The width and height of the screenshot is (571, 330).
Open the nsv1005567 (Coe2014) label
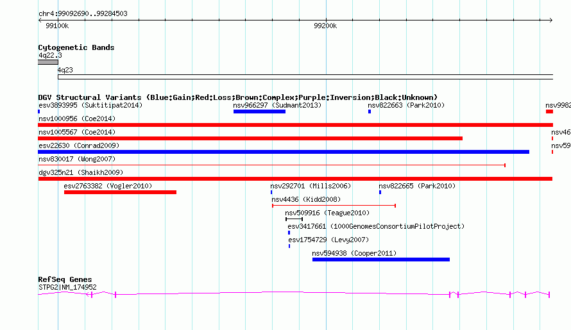tap(77, 132)
